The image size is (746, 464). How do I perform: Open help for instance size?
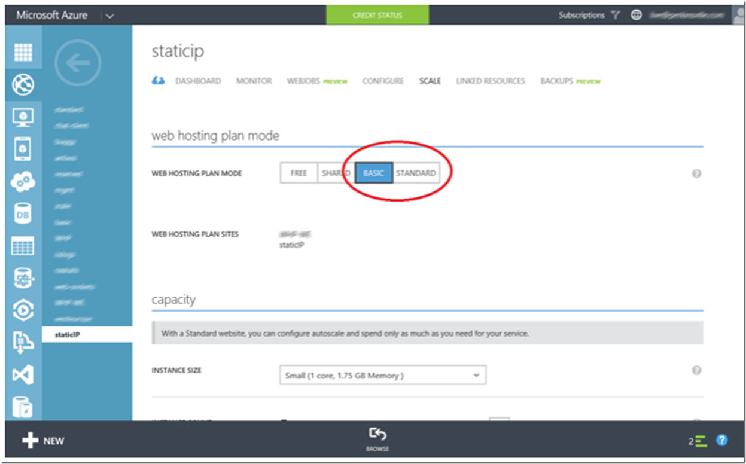tap(696, 371)
